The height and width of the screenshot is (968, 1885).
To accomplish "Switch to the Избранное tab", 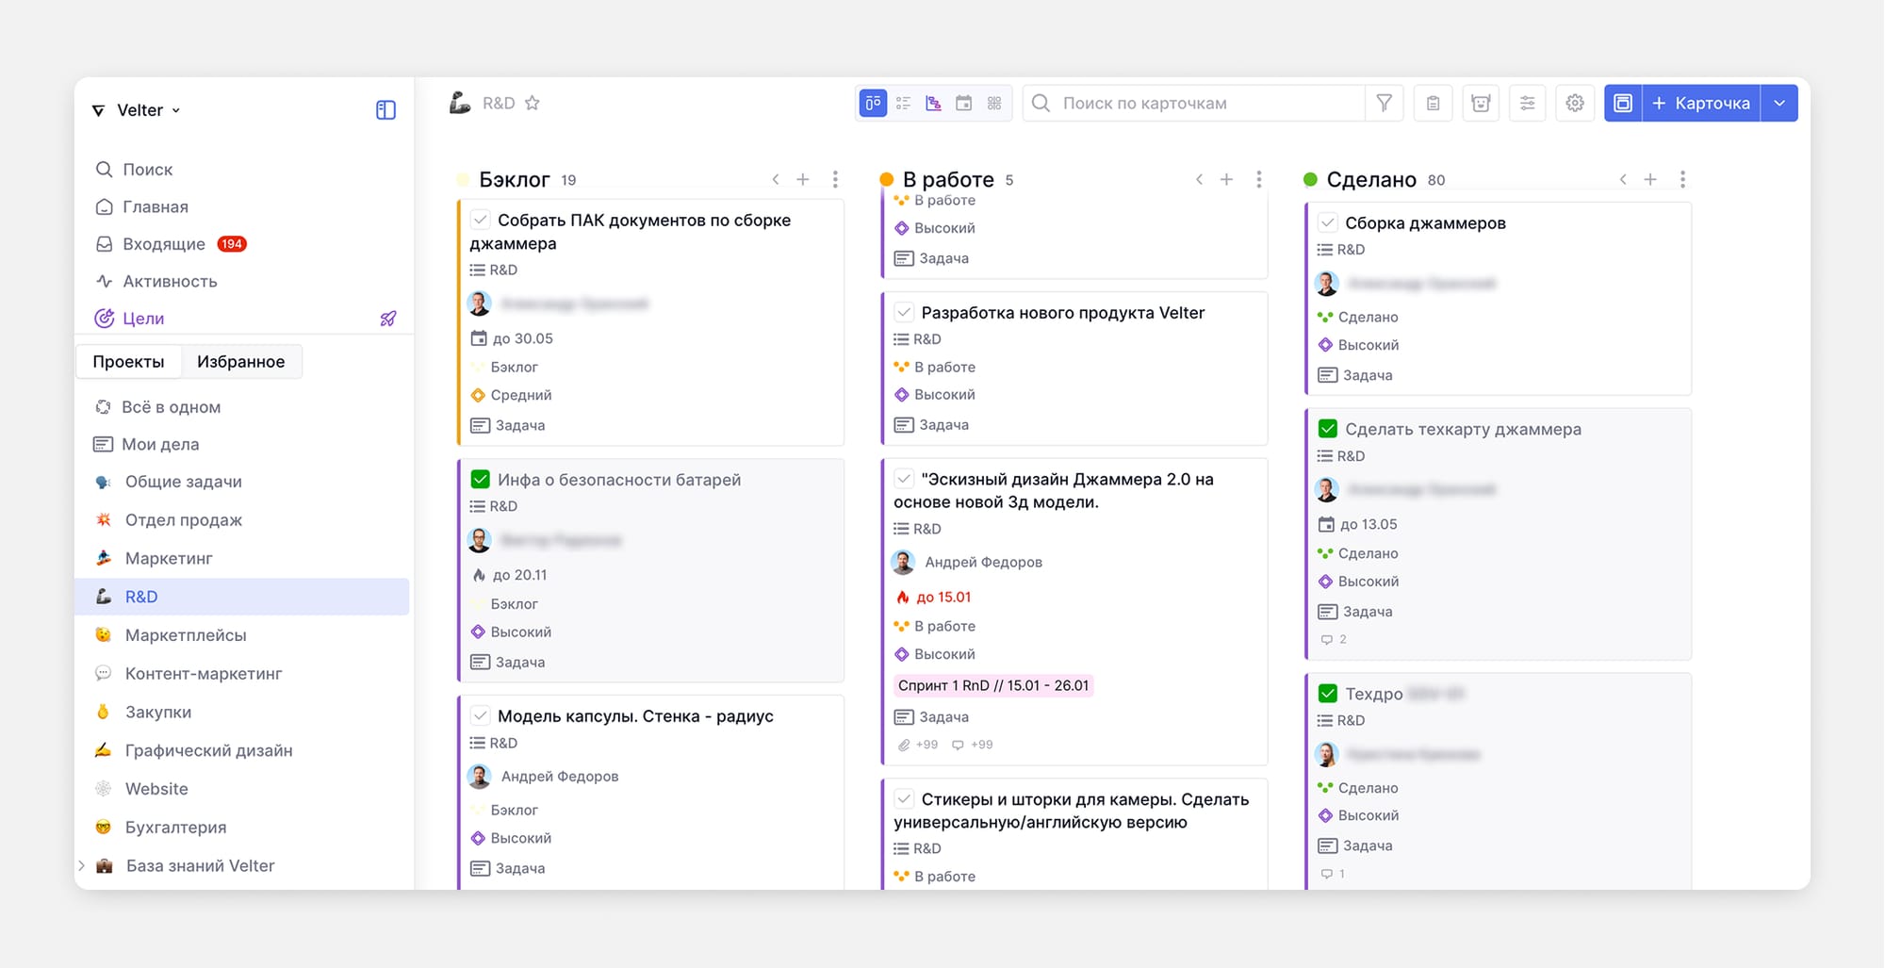I will [x=240, y=362].
